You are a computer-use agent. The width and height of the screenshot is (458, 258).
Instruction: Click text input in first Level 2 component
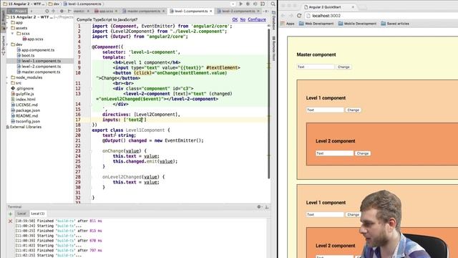click(x=334, y=153)
